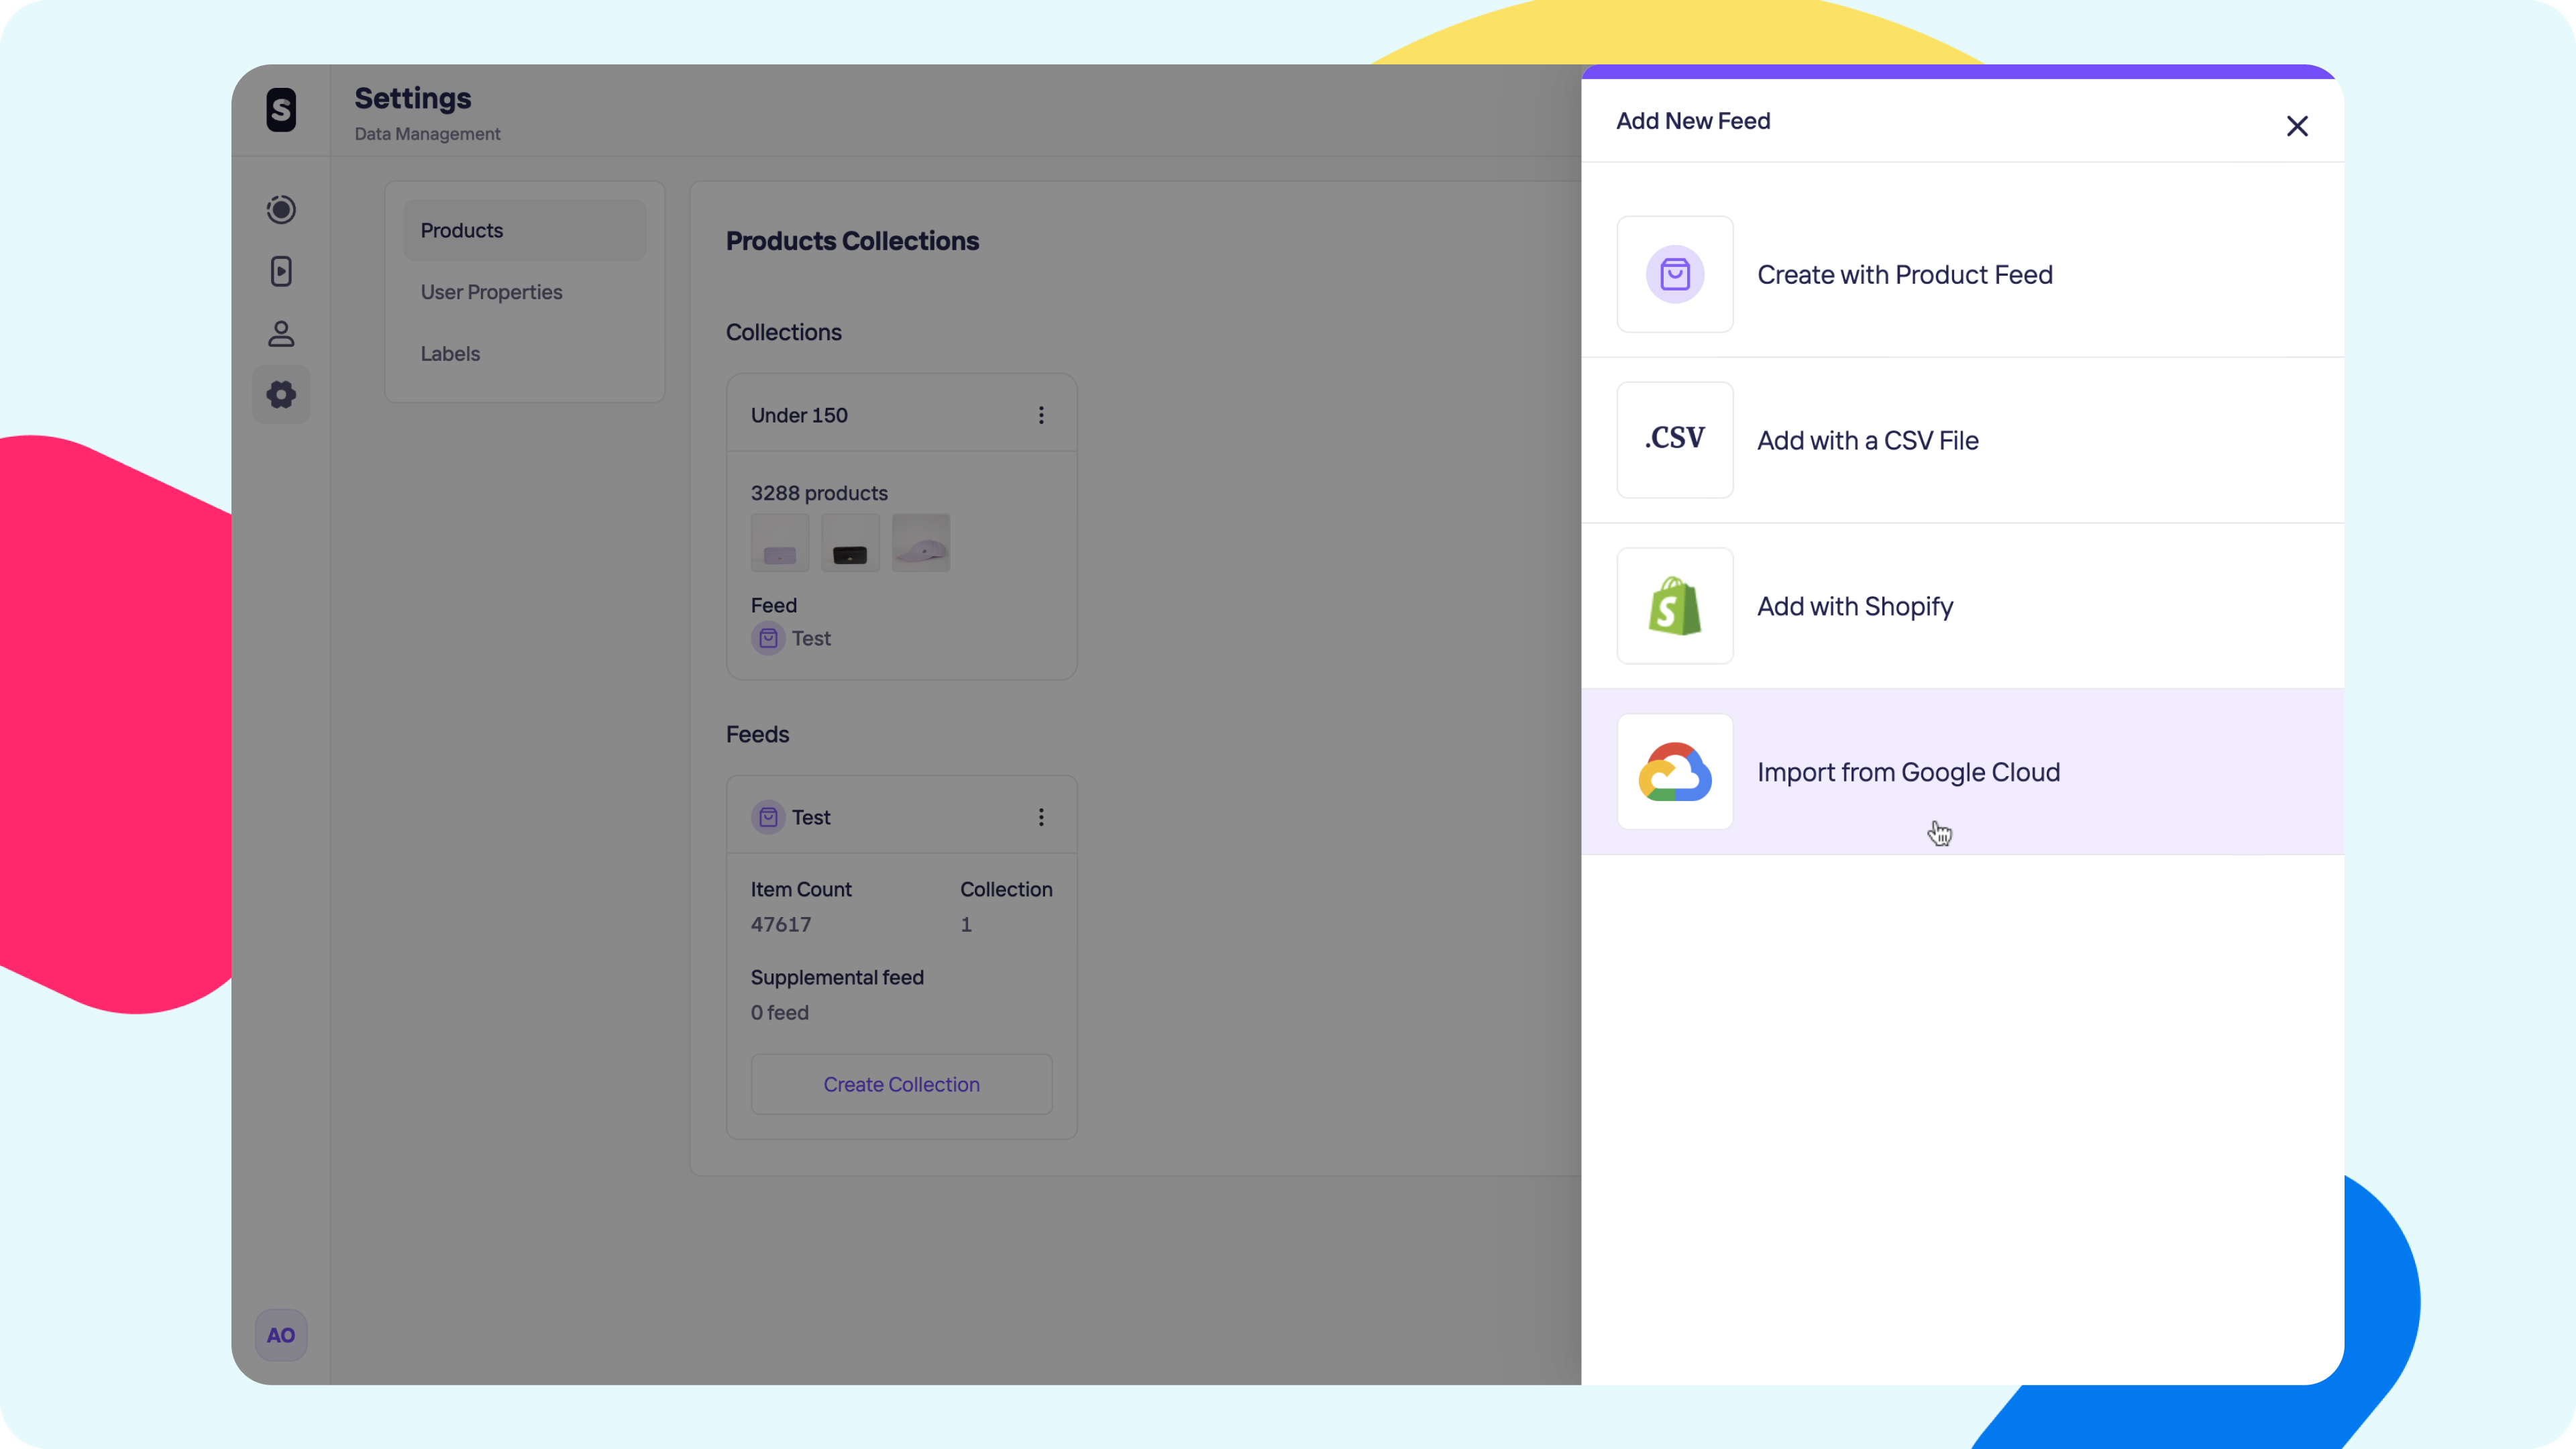This screenshot has height=1449, width=2576.
Task: Open the audience person icon in sidebar
Action: 281,333
